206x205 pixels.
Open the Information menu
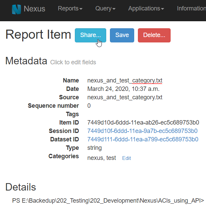[x=192, y=8]
